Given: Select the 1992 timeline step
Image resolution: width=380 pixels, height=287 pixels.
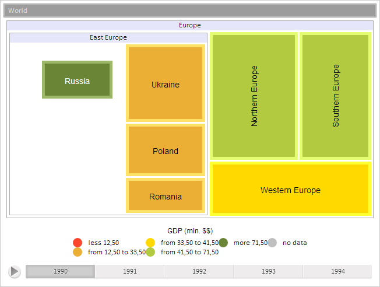Looking at the screenshot, I should pyautogui.click(x=199, y=271).
